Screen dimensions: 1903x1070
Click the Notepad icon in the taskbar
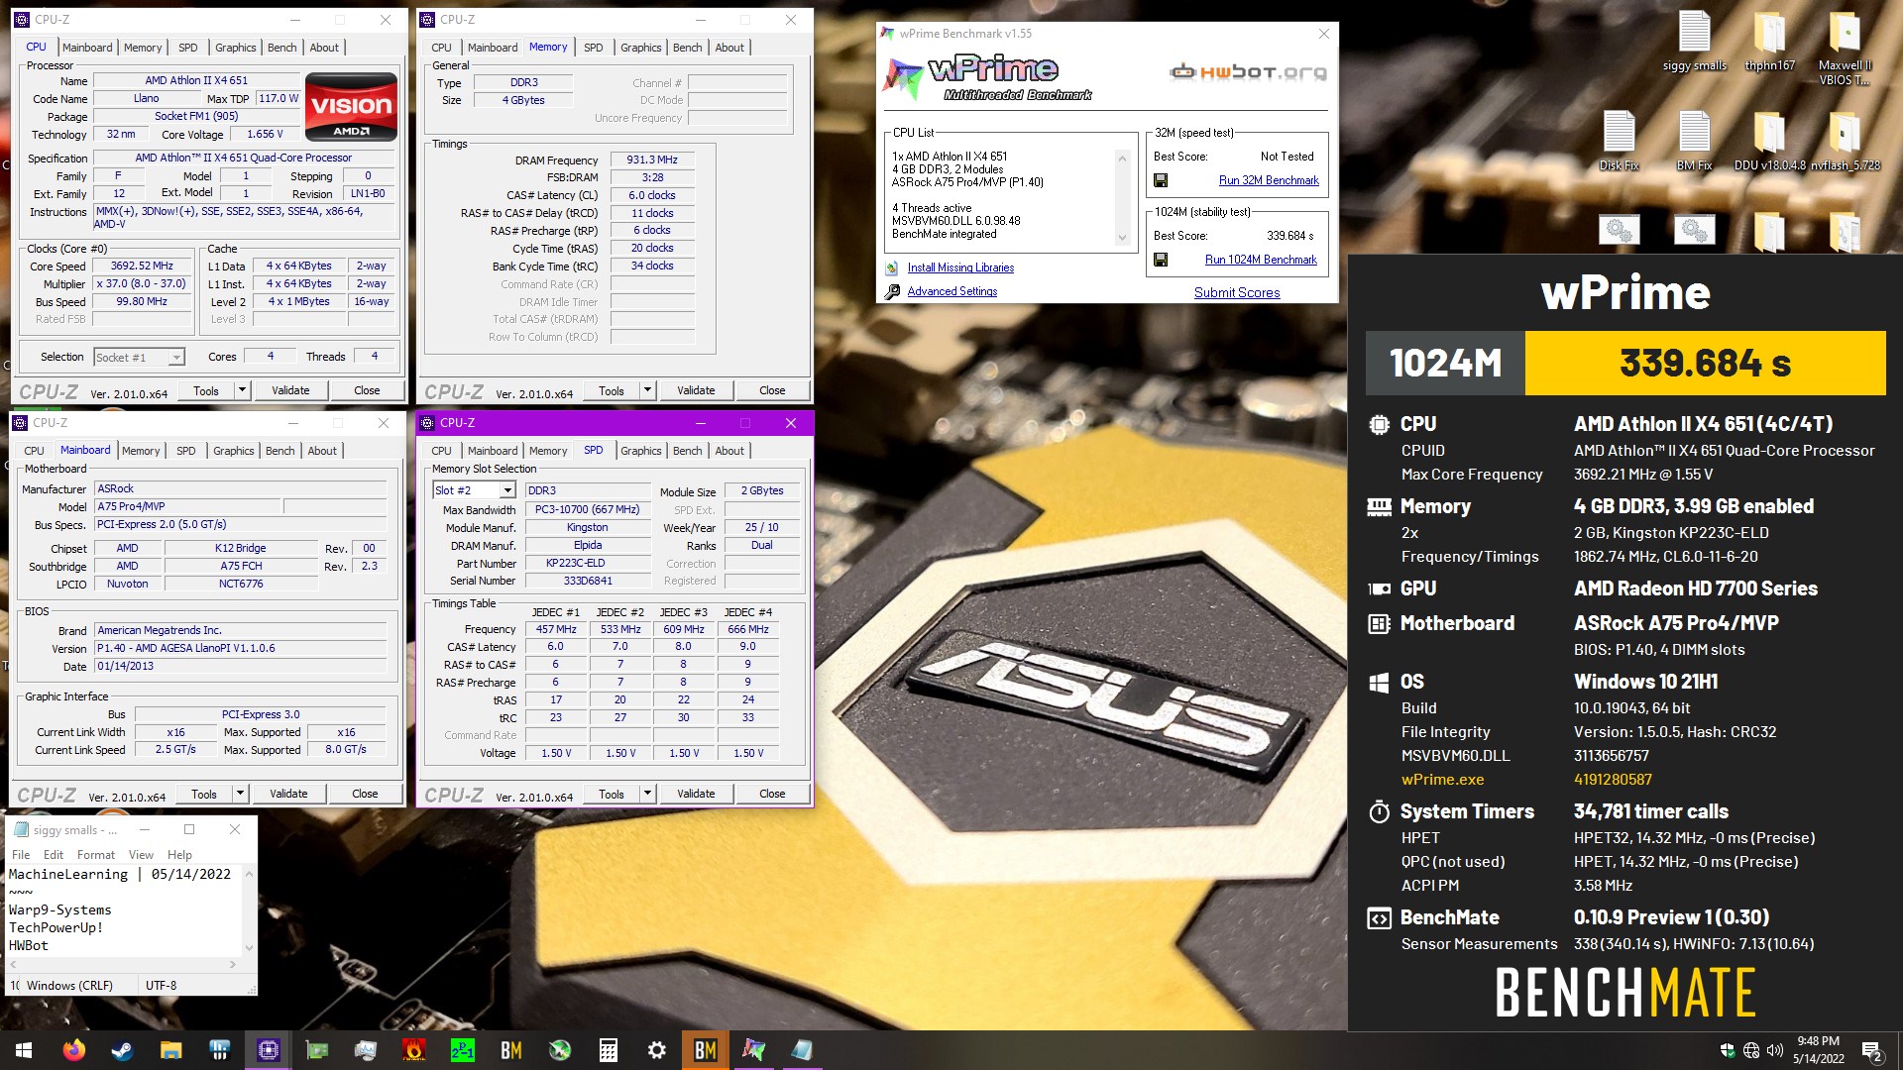[x=803, y=1050]
